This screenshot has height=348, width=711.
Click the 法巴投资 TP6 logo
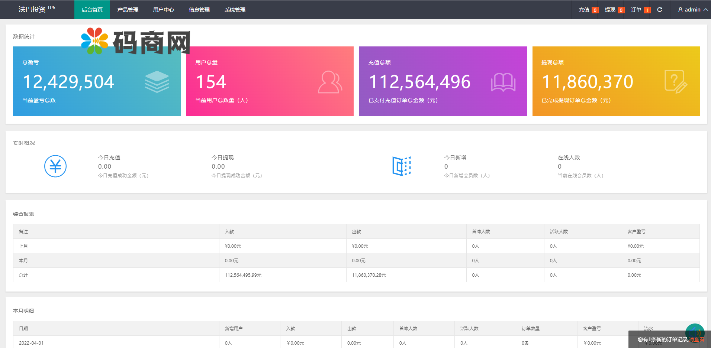tap(37, 9)
